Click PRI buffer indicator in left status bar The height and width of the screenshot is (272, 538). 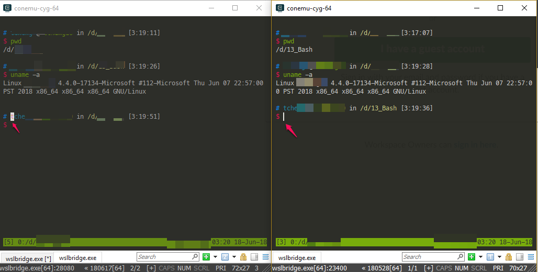[x=221, y=268]
